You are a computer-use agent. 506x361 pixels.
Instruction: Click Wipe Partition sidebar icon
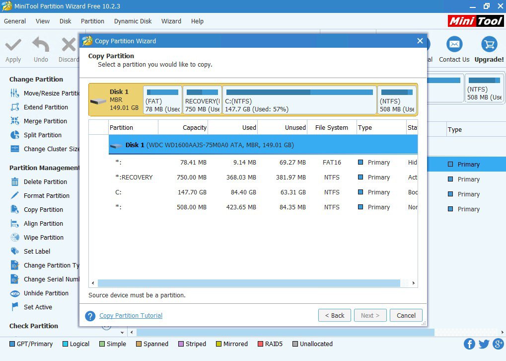pyautogui.click(x=14, y=237)
